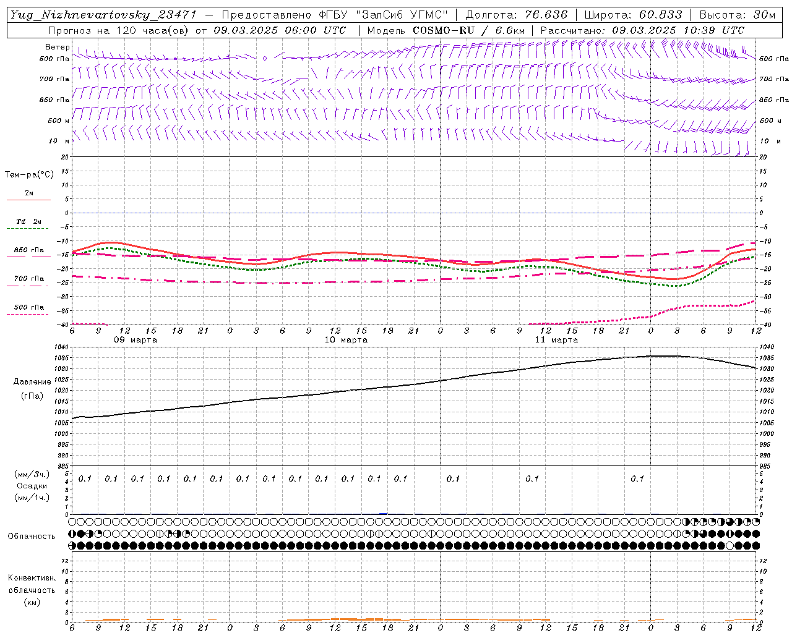Click the Широта: 60.833 header field
Viewport: 792px width, 633px height.
click(x=633, y=15)
